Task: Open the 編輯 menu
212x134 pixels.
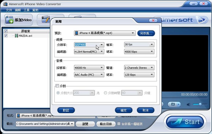Action: 18,10
